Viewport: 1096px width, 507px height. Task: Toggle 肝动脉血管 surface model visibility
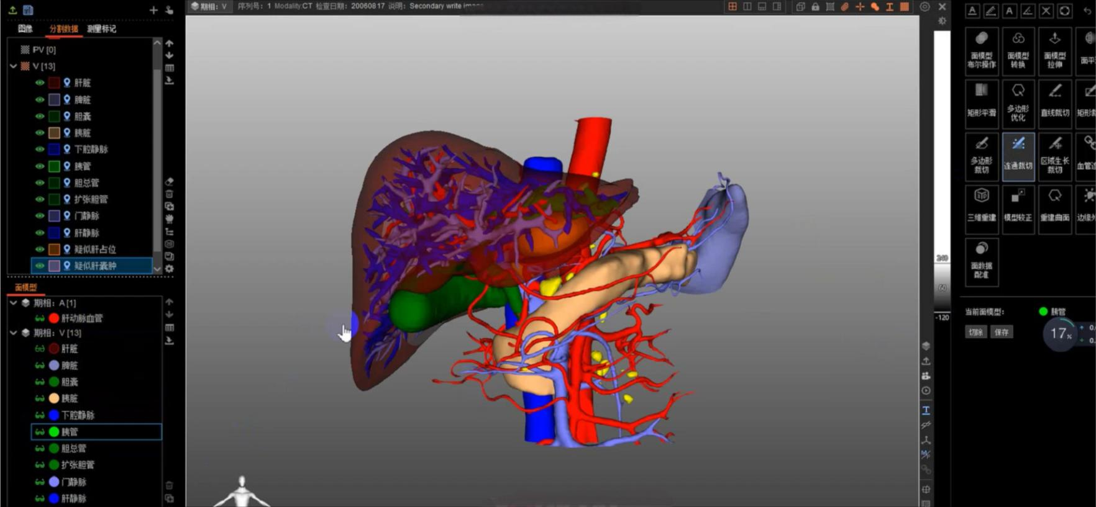pos(40,318)
